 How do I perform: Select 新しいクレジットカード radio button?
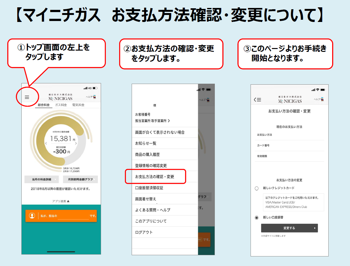257,188
